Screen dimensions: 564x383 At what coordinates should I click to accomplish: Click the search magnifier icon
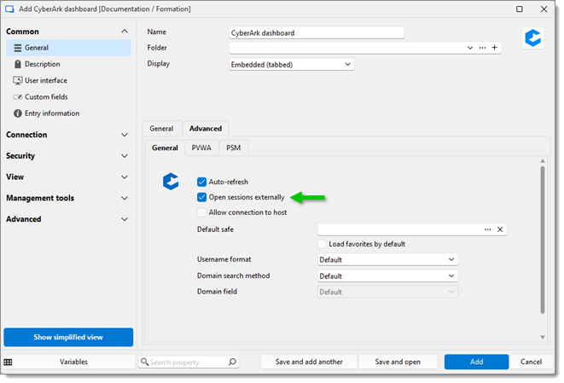click(232, 362)
